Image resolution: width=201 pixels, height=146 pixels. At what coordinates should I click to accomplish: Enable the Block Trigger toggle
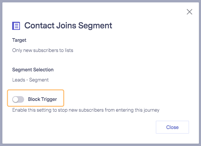[x=18, y=99]
